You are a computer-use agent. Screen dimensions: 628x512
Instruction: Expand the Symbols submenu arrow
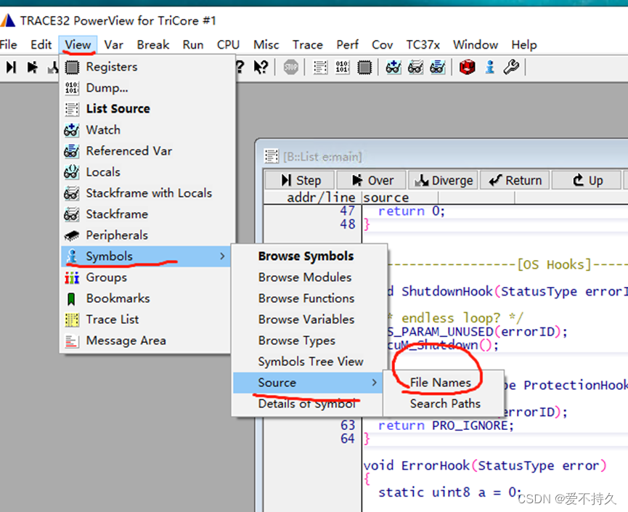(x=222, y=256)
